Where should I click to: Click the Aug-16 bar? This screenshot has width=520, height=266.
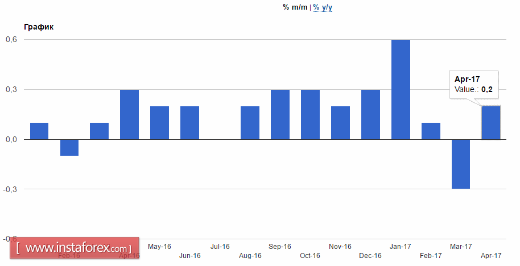click(250, 123)
